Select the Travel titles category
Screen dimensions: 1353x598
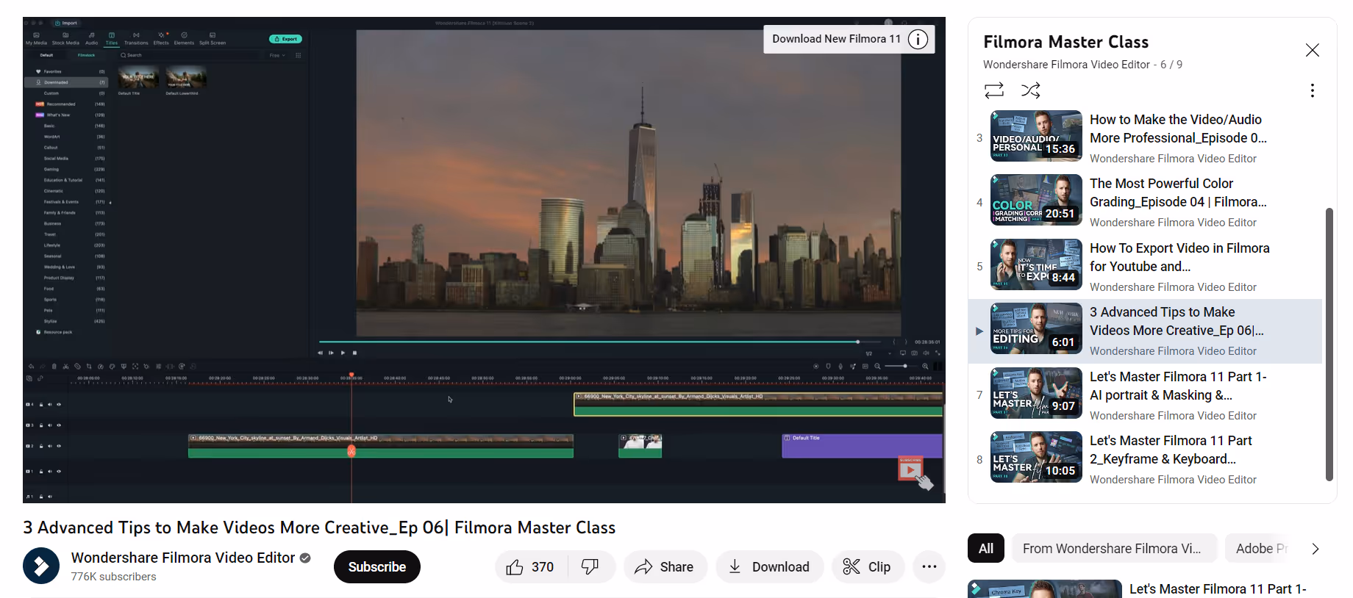click(x=66, y=234)
